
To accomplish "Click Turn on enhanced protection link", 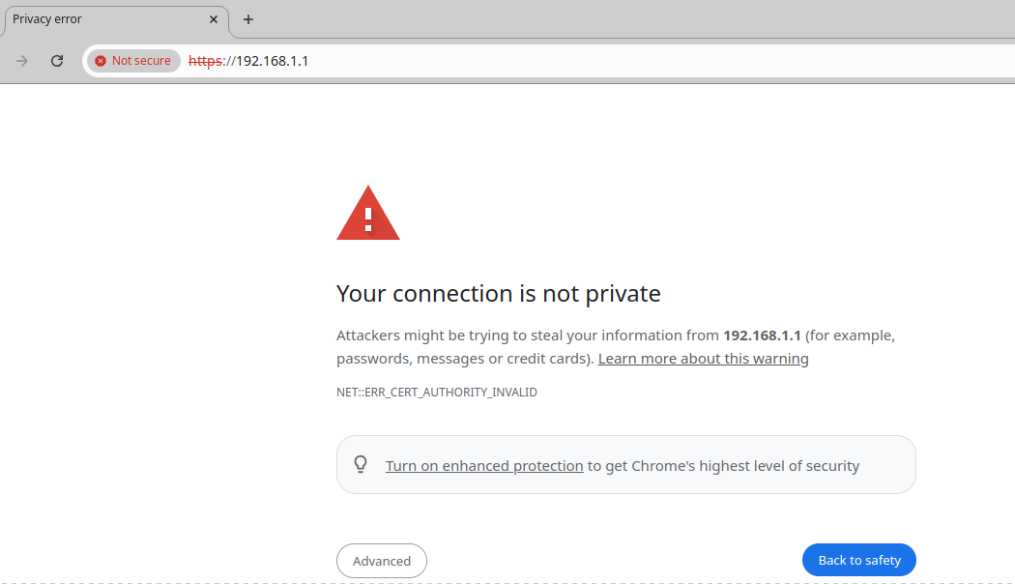I will pyautogui.click(x=484, y=466).
